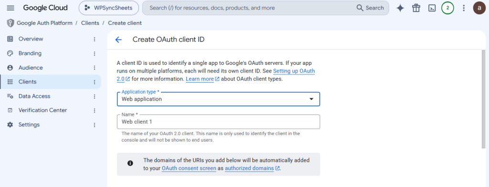Open more options for Settings
Image resolution: width=489 pixels, height=187 pixels.
tap(95, 125)
